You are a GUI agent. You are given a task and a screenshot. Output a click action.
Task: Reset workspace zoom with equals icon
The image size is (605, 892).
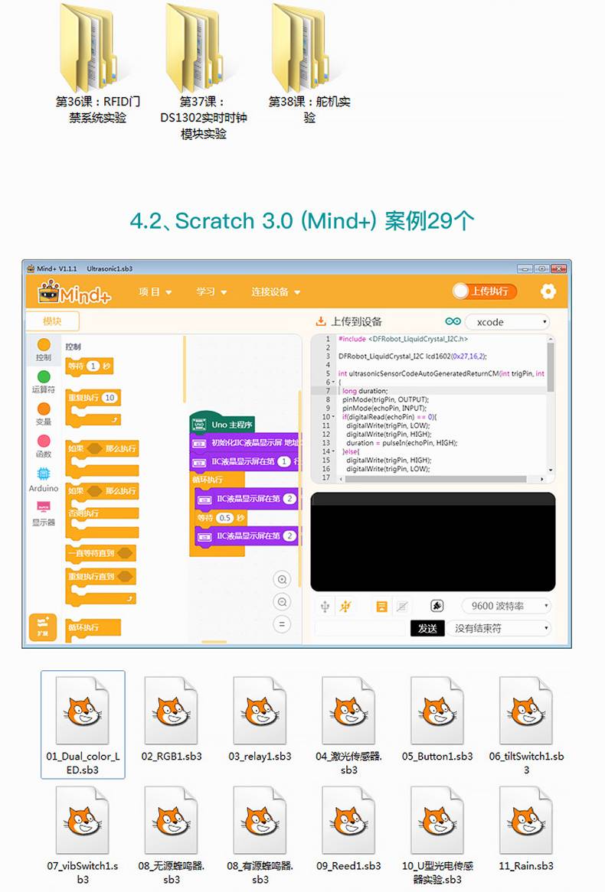click(282, 624)
